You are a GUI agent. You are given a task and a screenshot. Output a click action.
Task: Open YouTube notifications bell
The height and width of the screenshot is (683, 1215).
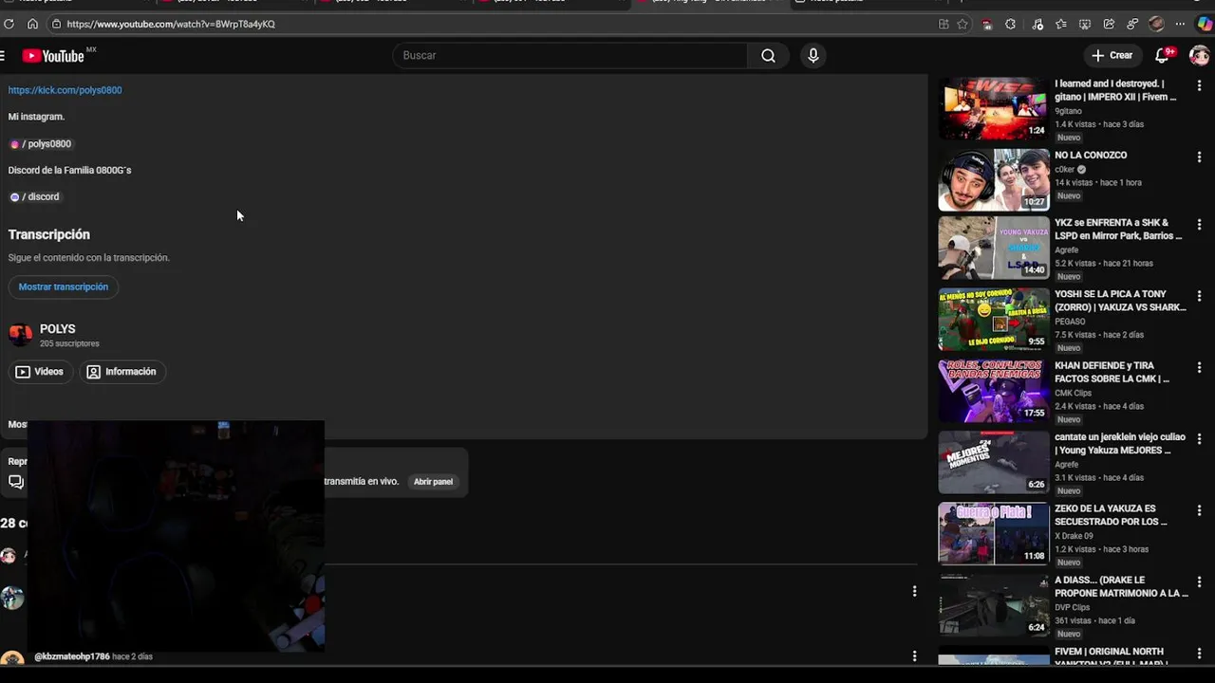click(1162, 56)
